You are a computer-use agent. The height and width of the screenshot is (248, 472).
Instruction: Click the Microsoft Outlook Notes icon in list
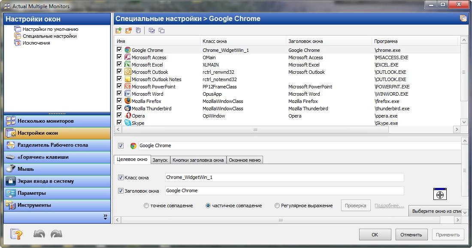click(127, 79)
